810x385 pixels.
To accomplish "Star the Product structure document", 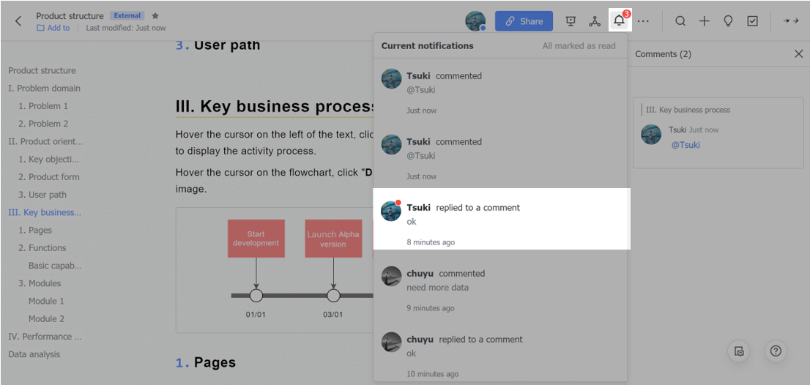I will tap(155, 15).
